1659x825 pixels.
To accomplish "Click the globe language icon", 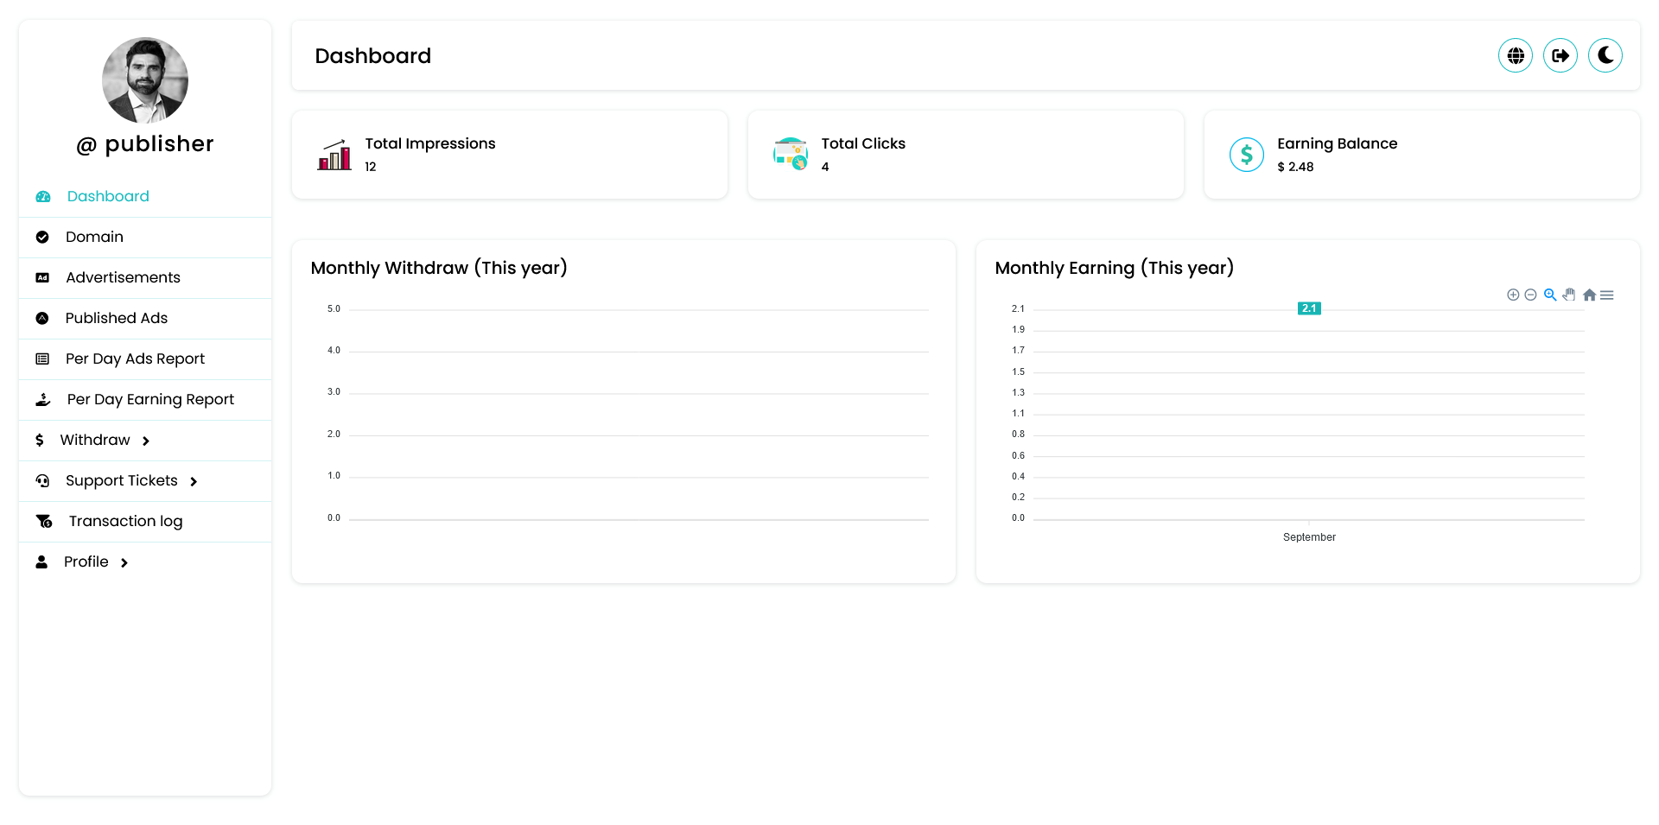I will (1515, 55).
